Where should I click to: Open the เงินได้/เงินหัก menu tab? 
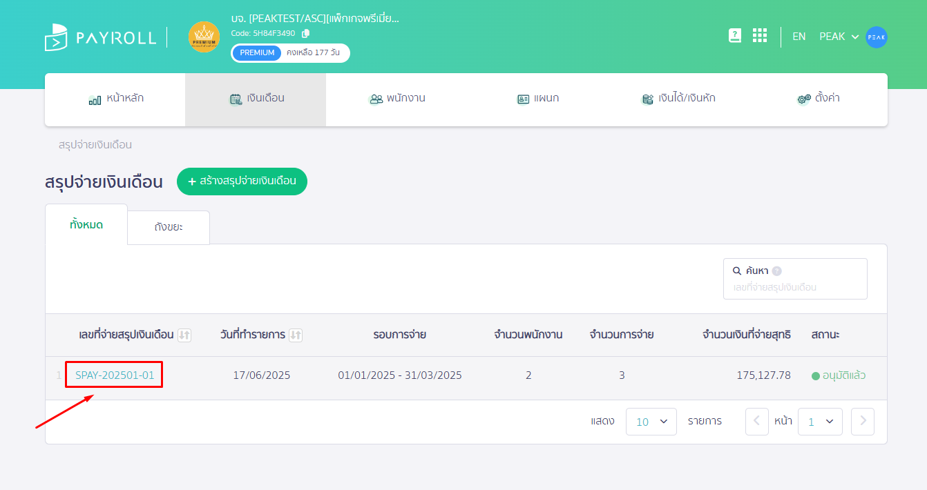click(x=678, y=99)
